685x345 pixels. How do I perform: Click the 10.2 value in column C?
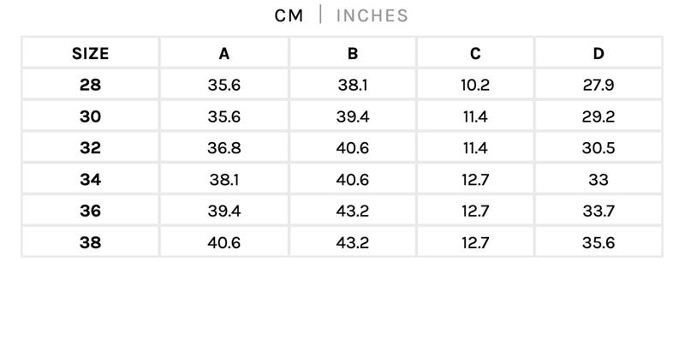coord(475,85)
